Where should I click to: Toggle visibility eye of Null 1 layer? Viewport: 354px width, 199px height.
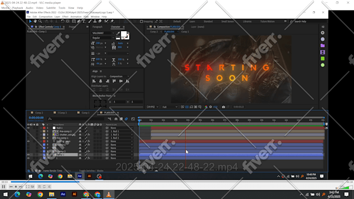[28, 128]
